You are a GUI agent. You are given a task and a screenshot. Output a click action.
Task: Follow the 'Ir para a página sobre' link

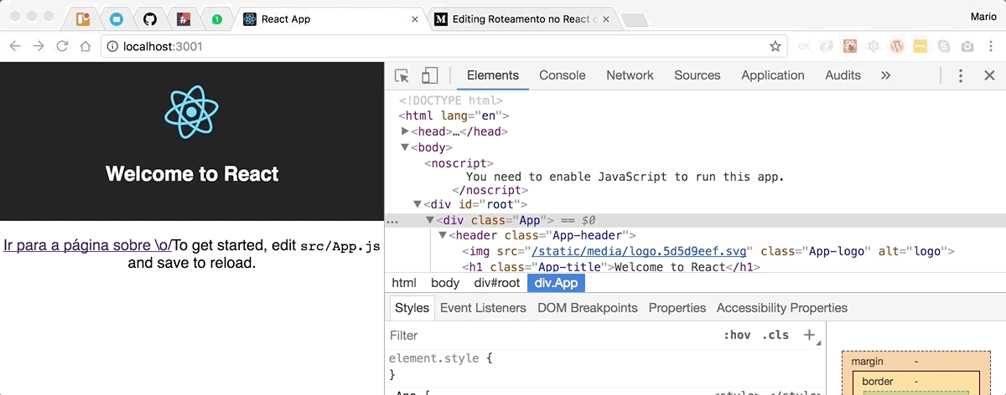[88, 246]
